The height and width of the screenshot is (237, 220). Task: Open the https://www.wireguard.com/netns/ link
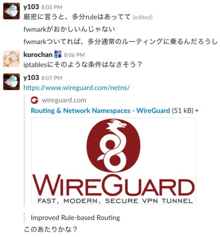(77, 88)
